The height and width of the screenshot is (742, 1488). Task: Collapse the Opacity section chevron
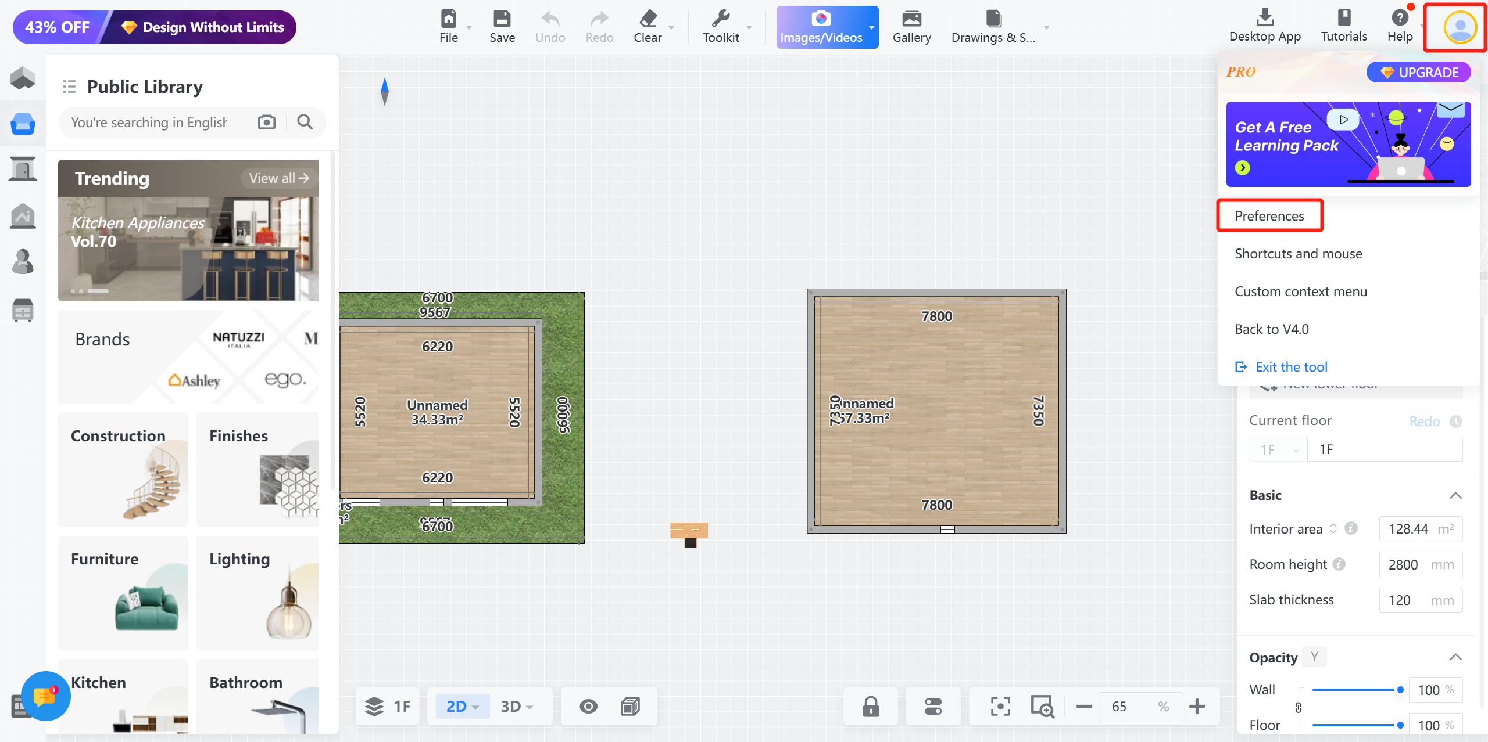coord(1455,657)
